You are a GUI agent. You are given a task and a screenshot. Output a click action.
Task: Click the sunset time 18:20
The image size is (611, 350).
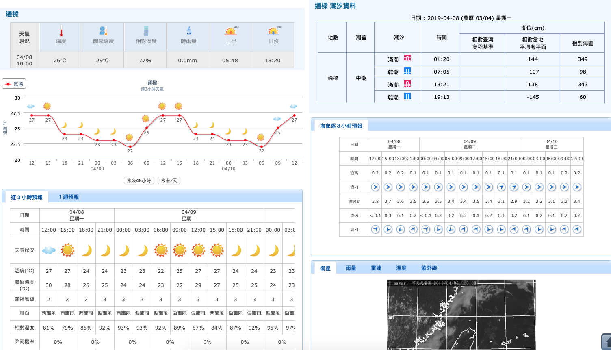click(x=273, y=60)
